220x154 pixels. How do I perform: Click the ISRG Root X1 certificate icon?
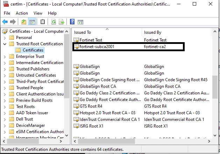click(76, 126)
